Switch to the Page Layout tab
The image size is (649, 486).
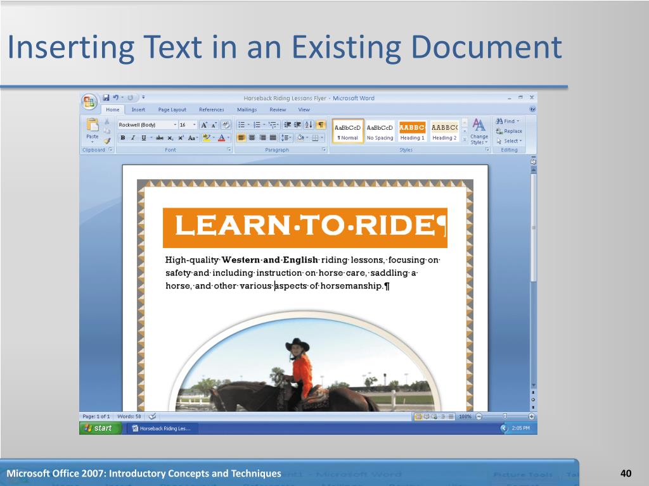click(172, 109)
